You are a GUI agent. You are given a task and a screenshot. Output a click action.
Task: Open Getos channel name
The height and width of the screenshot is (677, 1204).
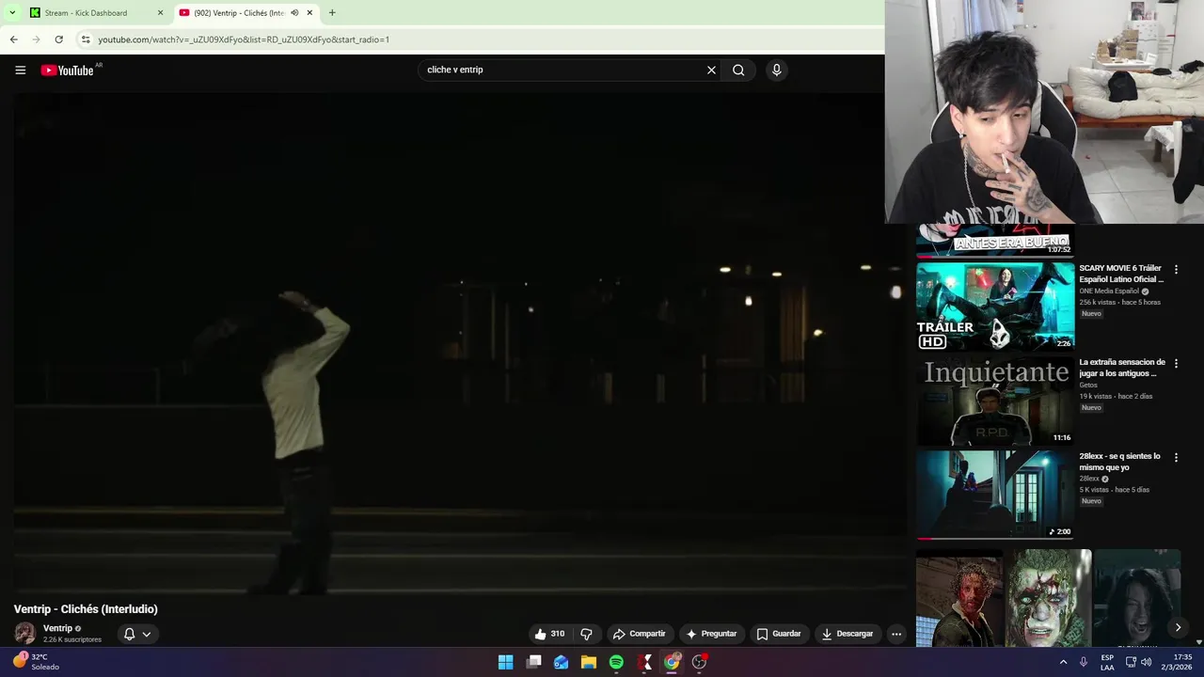tap(1088, 386)
